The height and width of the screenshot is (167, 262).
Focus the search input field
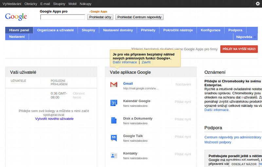(63, 17)
